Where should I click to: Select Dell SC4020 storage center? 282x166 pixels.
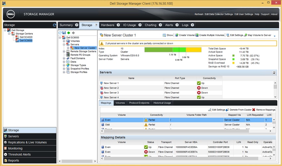click(x=26, y=37)
